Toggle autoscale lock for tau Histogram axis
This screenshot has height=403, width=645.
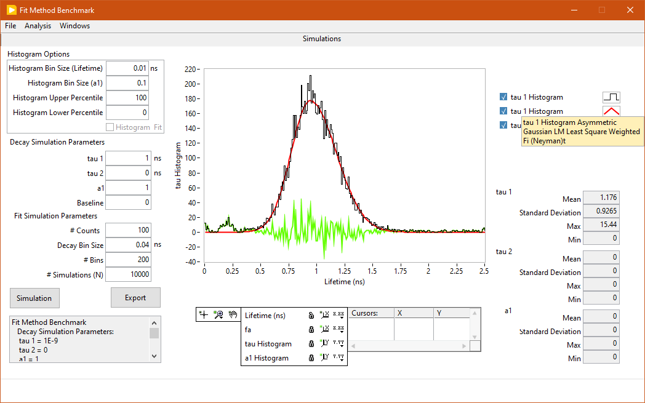[311, 343]
